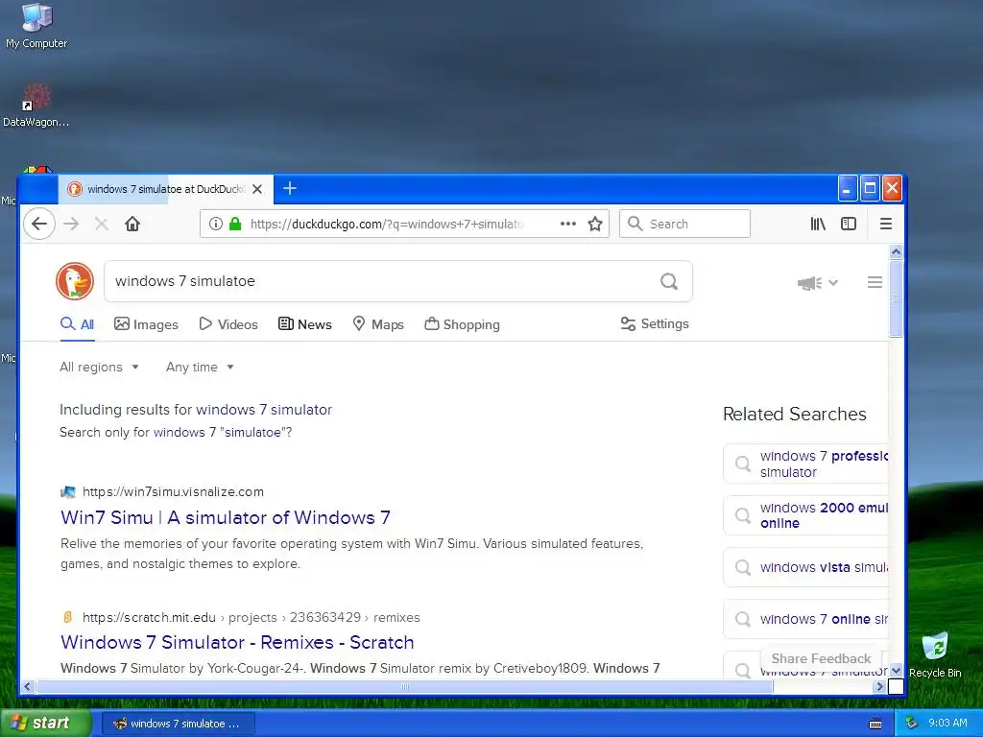Open the scratch.mit.edu URL link
Screen dimensions: 983x737
point(251,618)
